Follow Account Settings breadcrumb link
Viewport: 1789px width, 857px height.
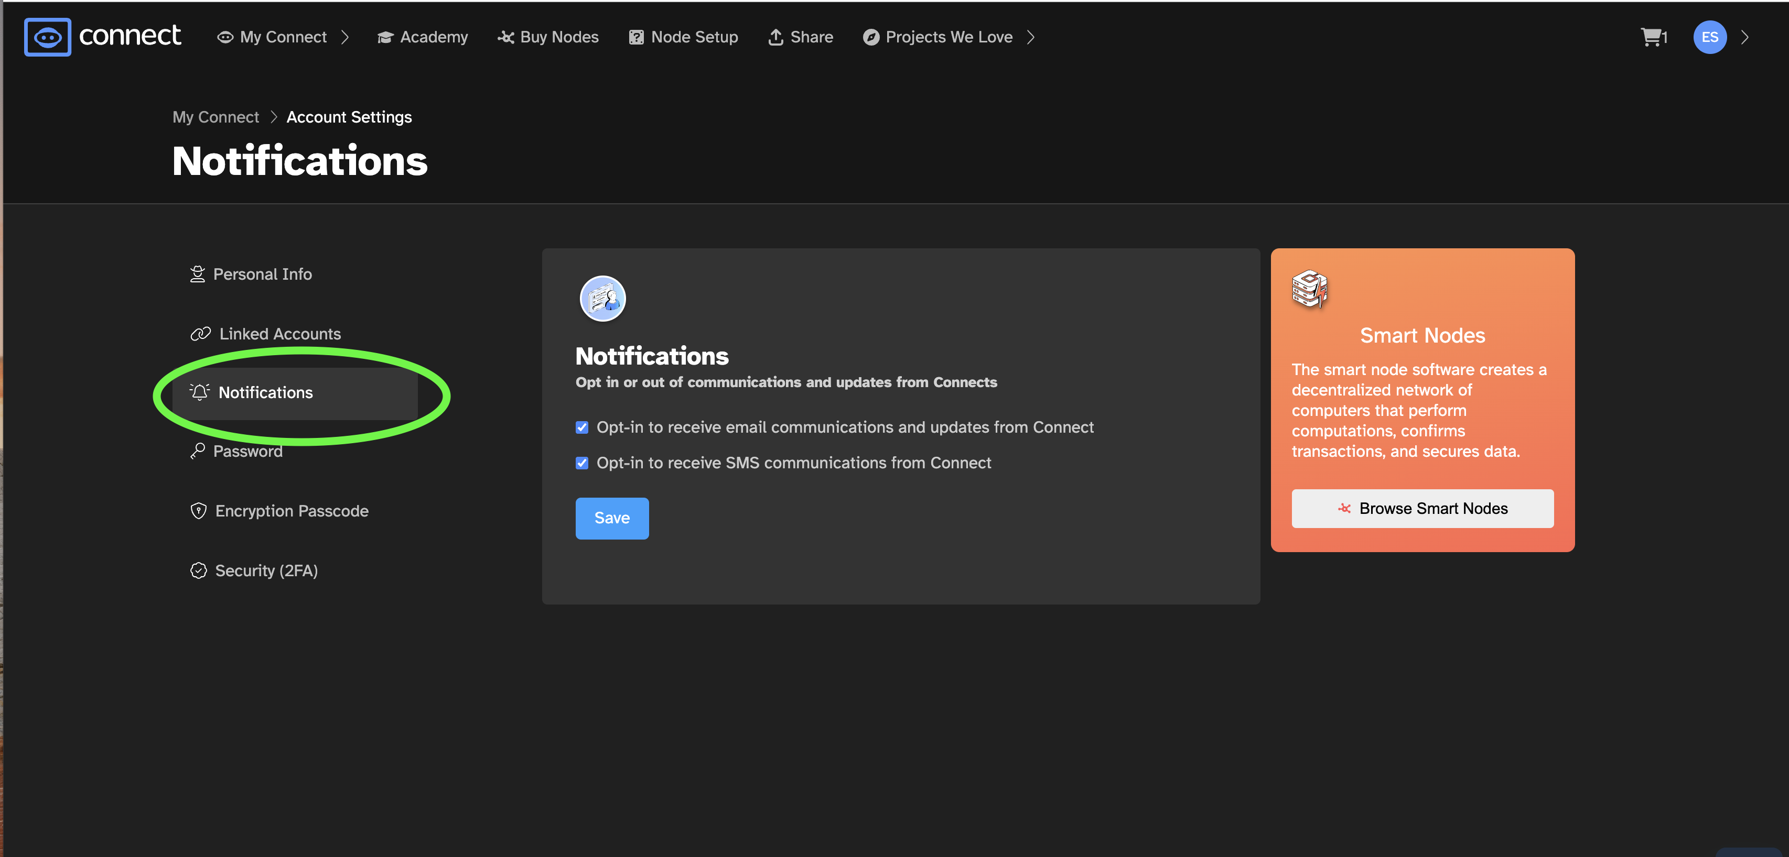point(349,117)
